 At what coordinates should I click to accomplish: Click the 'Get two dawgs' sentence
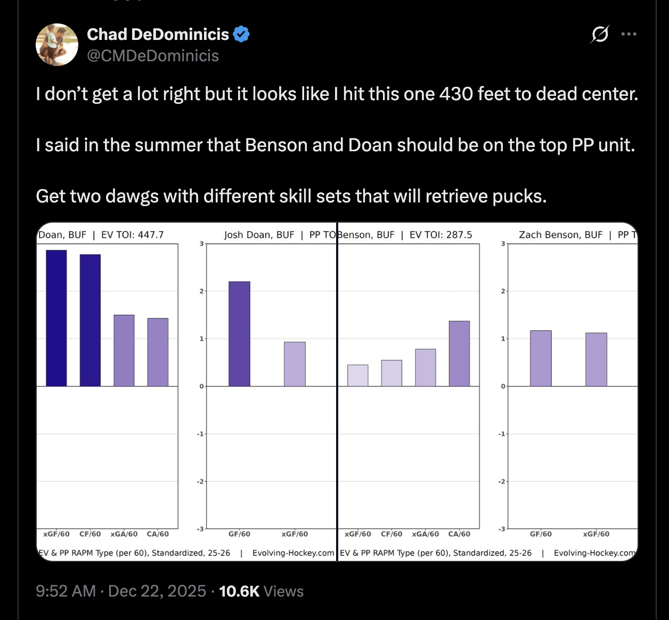pyautogui.click(x=291, y=197)
